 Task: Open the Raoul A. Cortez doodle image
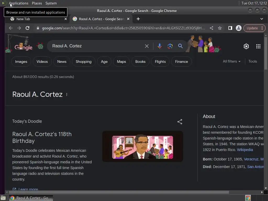[x=143, y=147]
